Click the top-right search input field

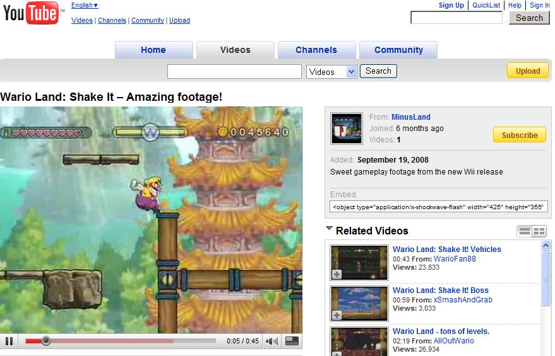click(457, 18)
